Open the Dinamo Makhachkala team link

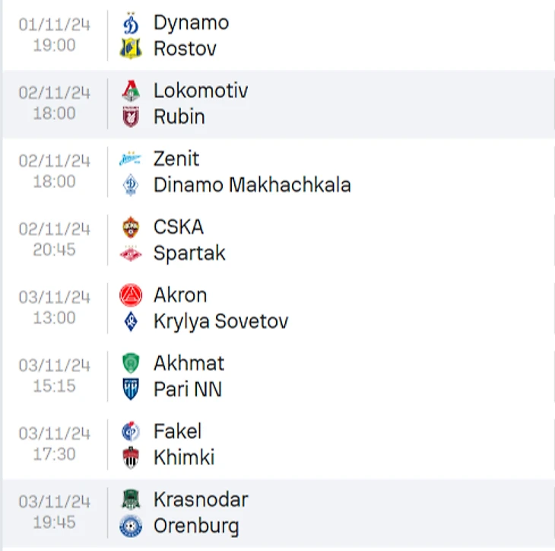(252, 185)
